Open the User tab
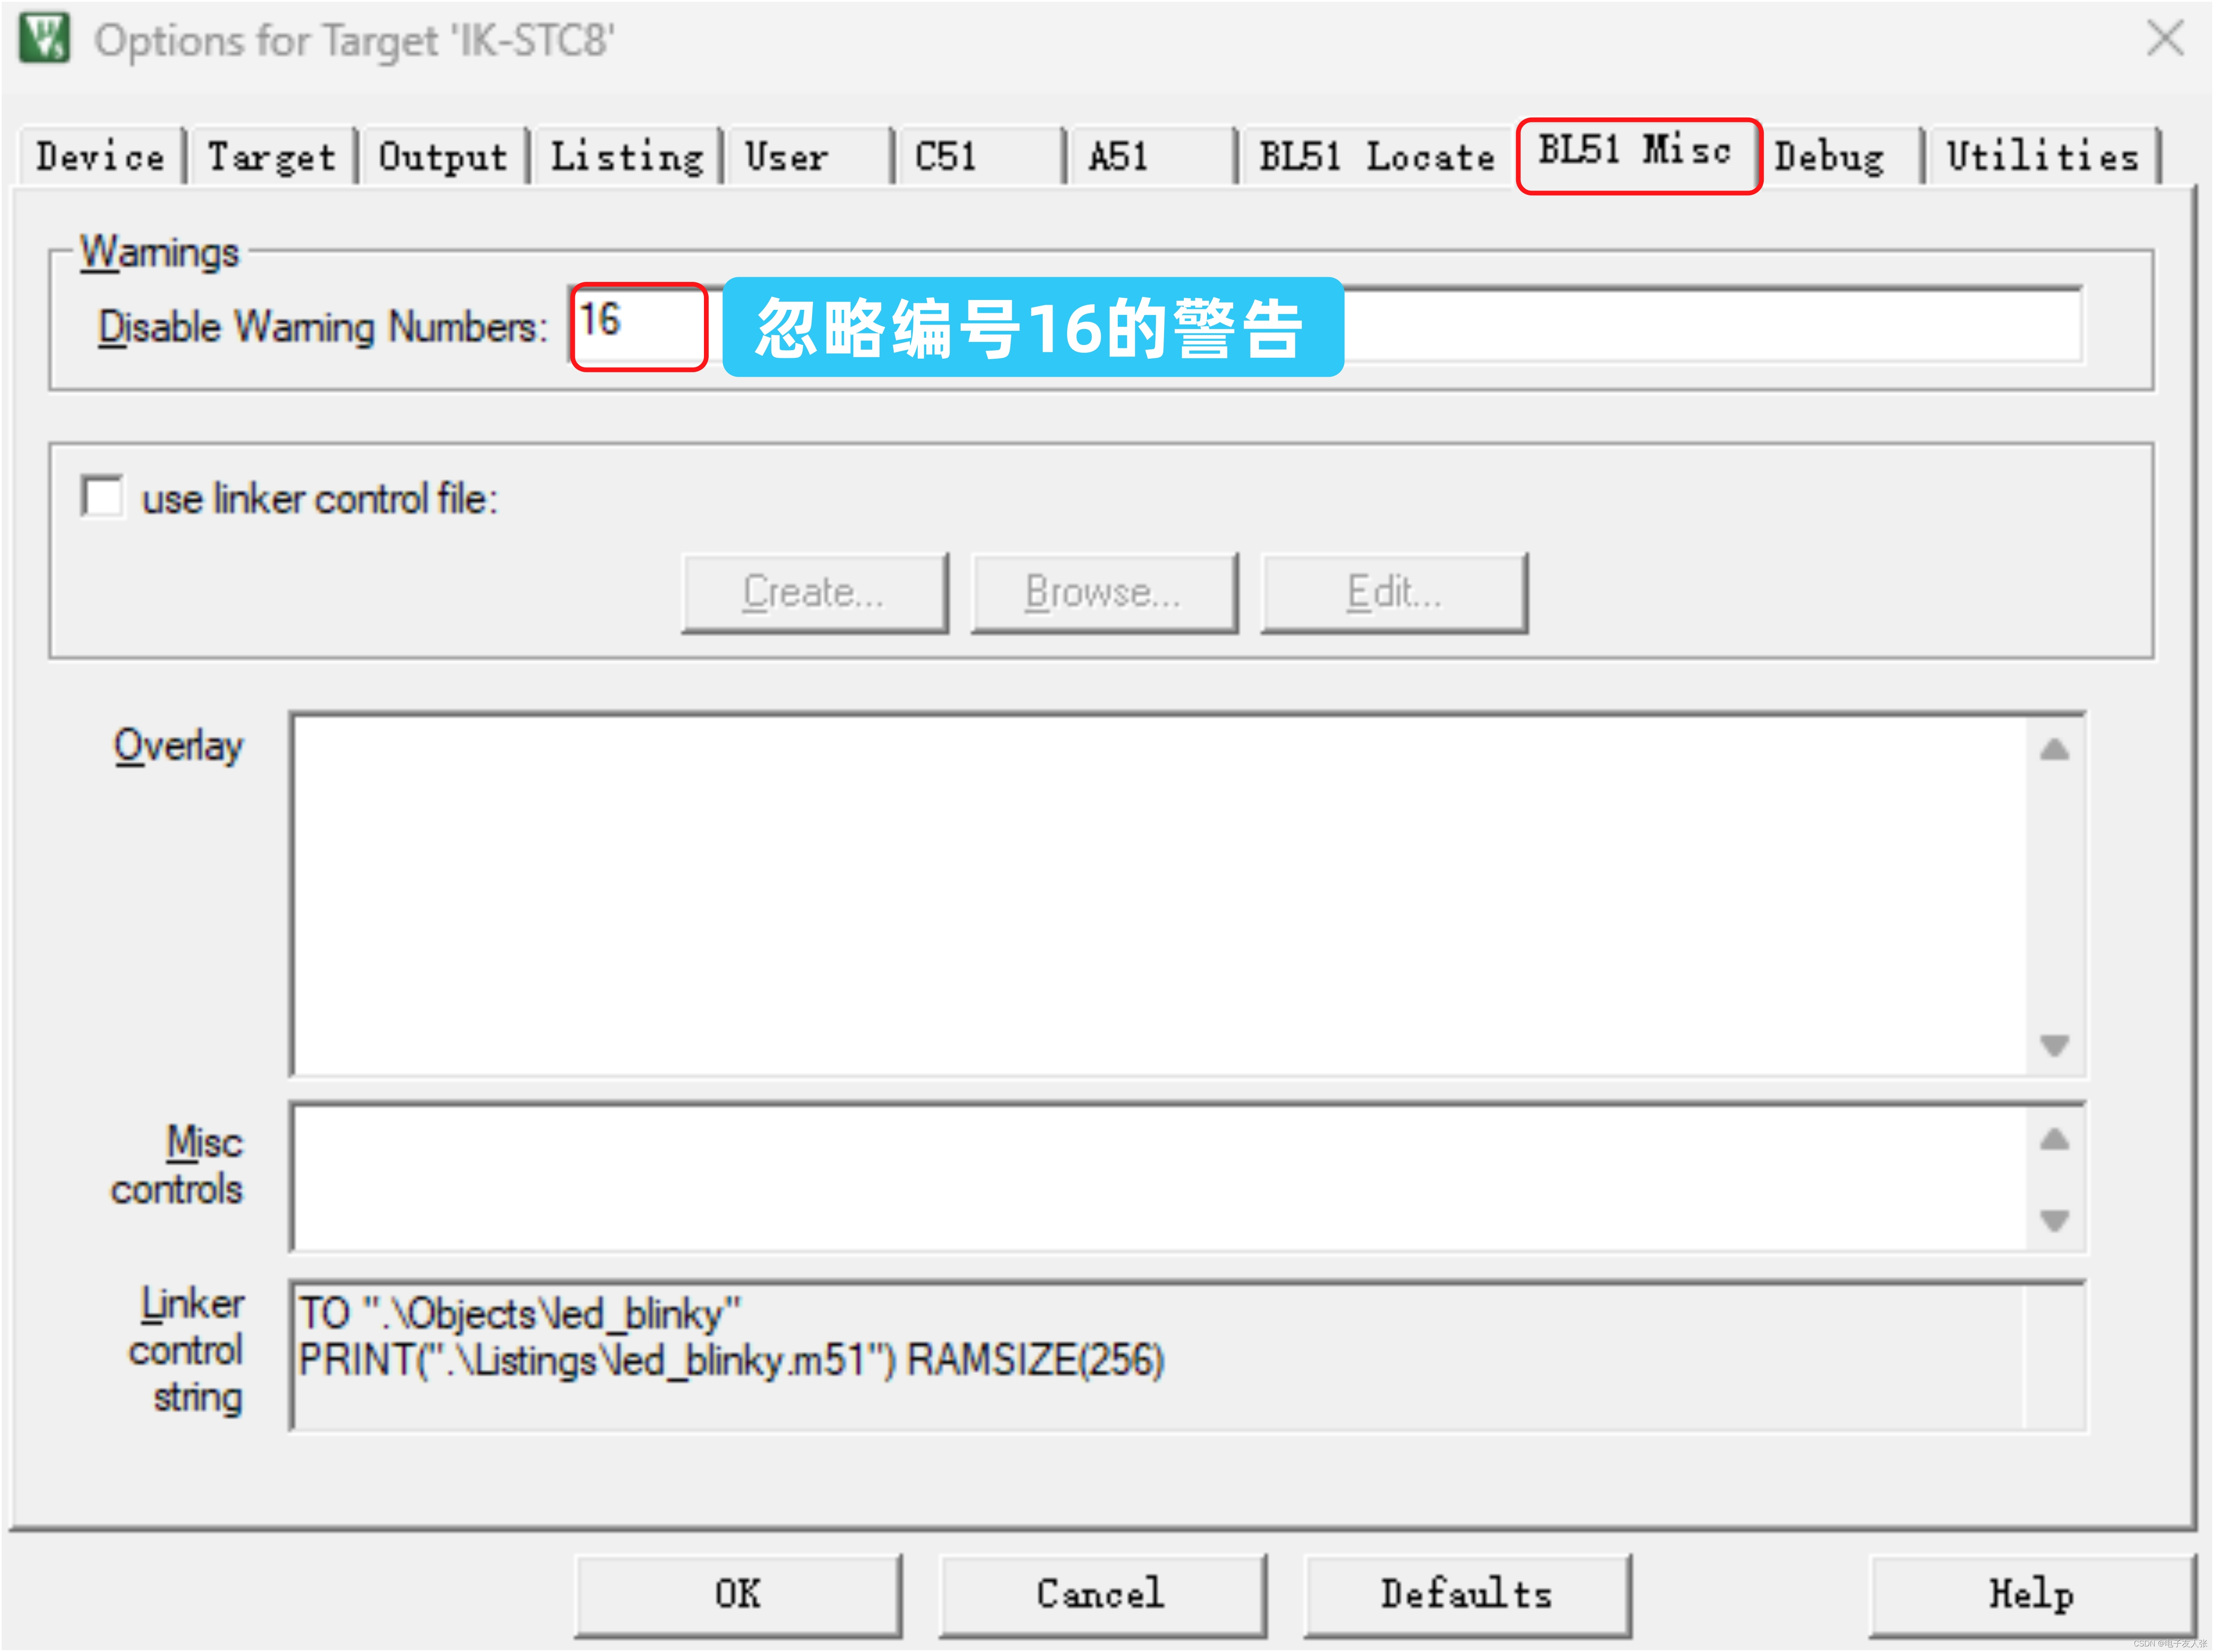This screenshot has width=2214, height=1652. (810, 156)
